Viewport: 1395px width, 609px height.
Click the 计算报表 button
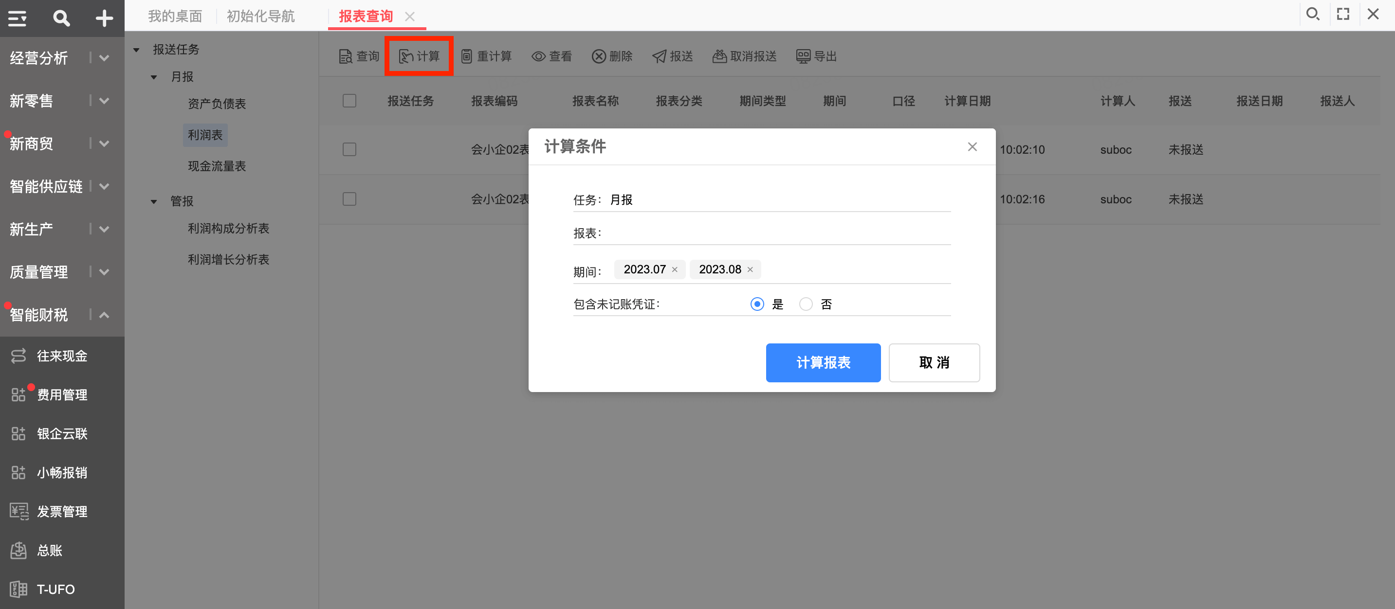(x=823, y=362)
